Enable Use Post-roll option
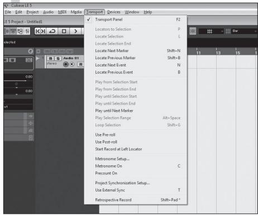The width and height of the screenshot is (258, 215). (x=136, y=142)
